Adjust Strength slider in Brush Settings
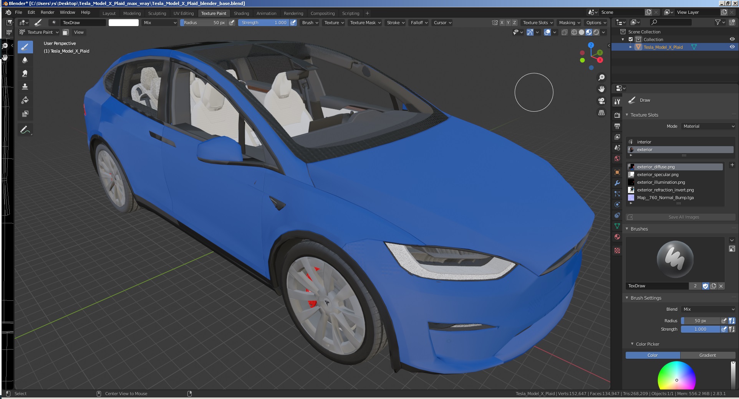This screenshot has width=739, height=399. [700, 329]
